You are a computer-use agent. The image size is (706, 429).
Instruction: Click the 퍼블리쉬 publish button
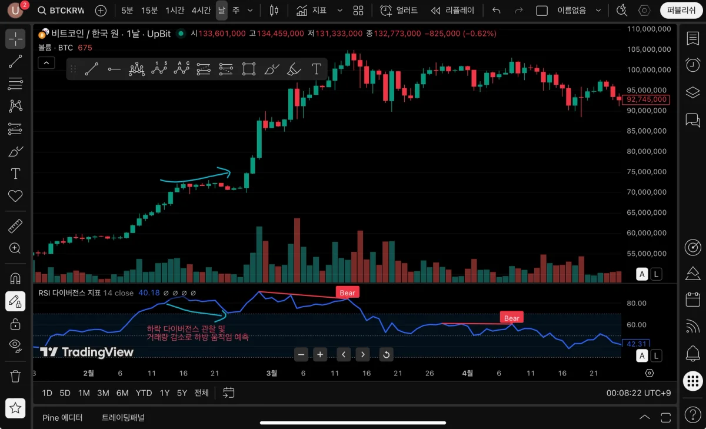pyautogui.click(x=681, y=11)
